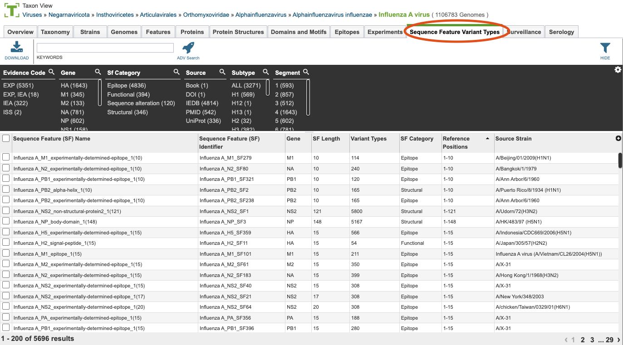The width and height of the screenshot is (623, 345).
Task: Sort by SF Length column header
Action: click(x=330, y=143)
